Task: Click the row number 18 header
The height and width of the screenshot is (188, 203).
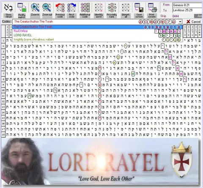Action: point(3,134)
